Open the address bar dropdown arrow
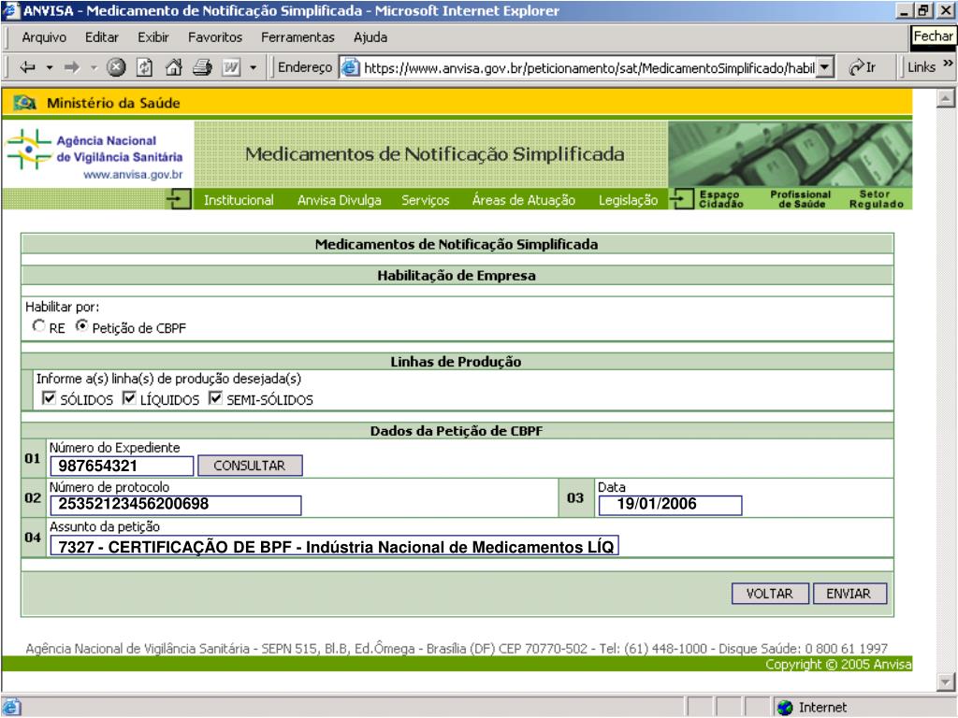958x718 pixels. [x=825, y=67]
